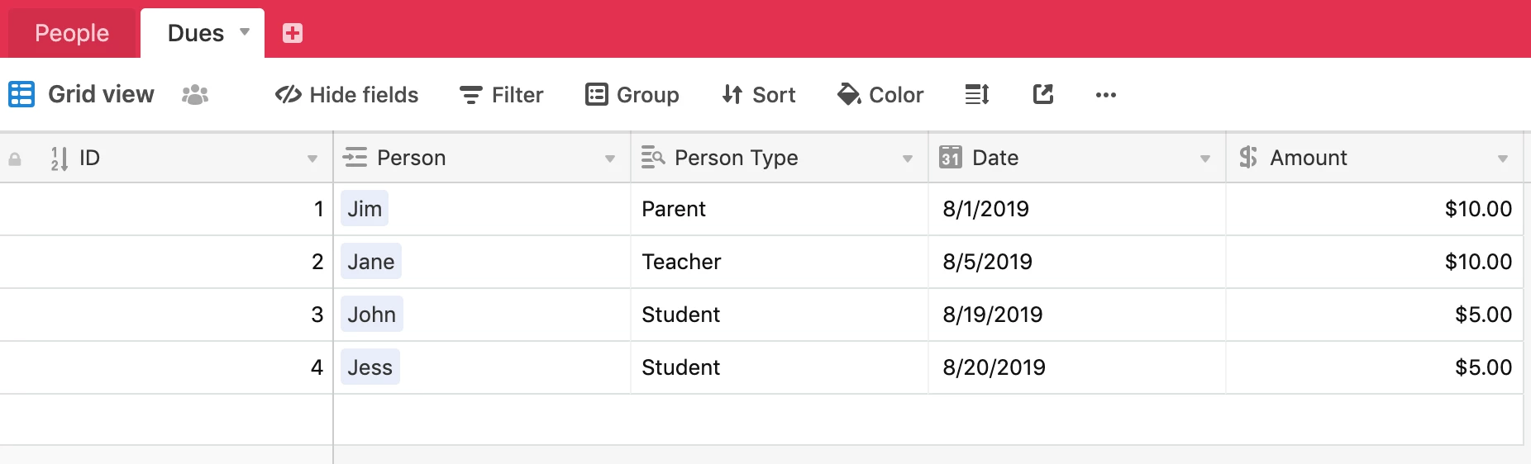Select the 8/1/2019 date cell
Screen dimensions: 1531x464
pyautogui.click(x=1077, y=209)
